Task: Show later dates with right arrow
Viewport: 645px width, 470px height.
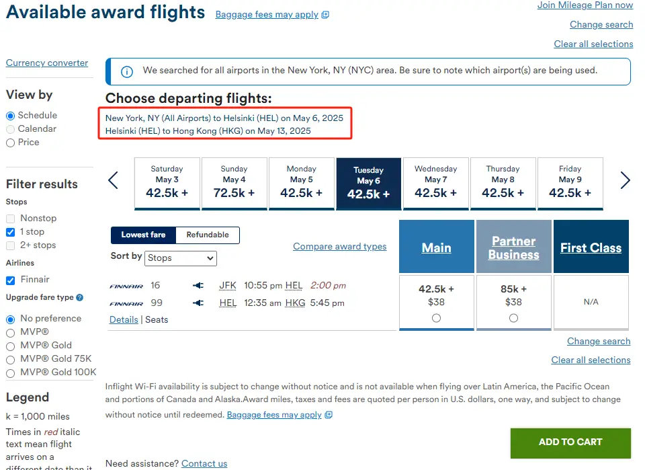Action: 625,180
